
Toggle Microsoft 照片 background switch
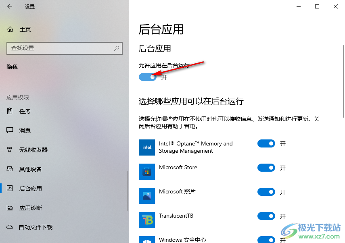pyautogui.click(x=266, y=192)
